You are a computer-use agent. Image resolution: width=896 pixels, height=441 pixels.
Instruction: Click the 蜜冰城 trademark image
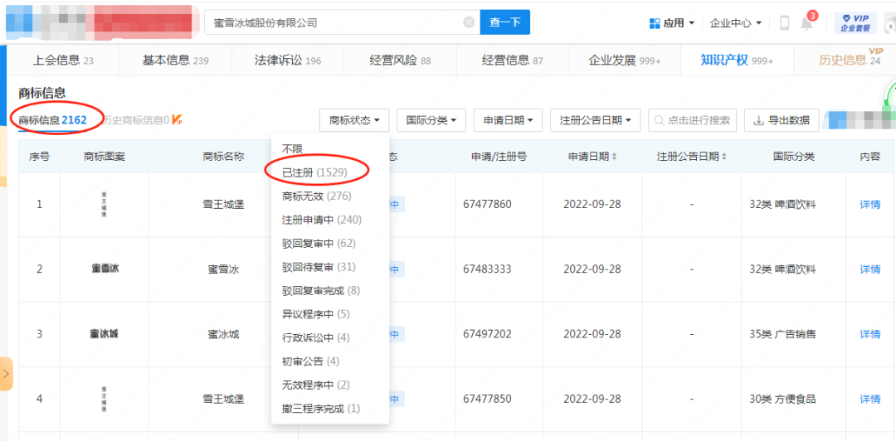pos(104,333)
